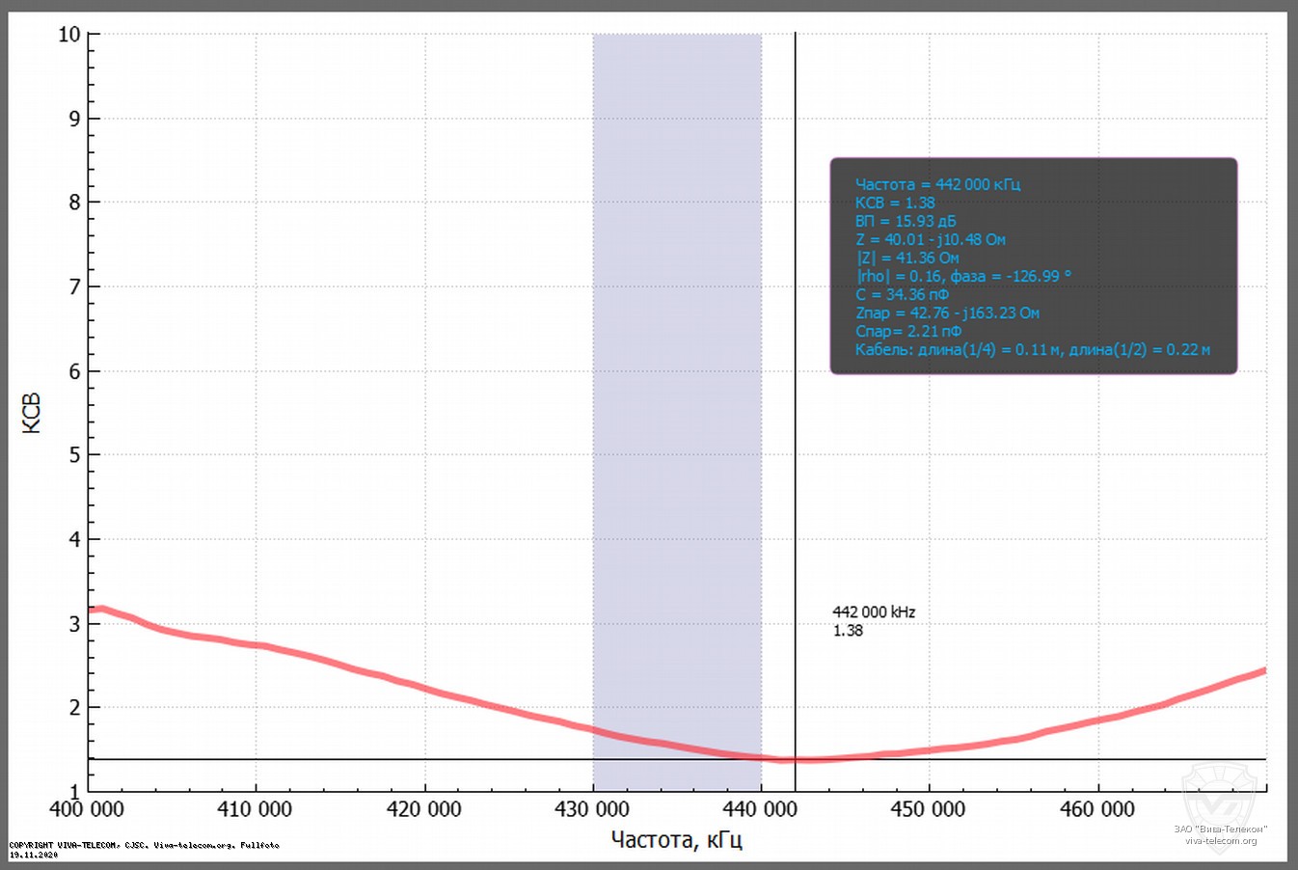Click the 'Частота = 442 000 кГц' info line
The image size is (1298, 870).
[x=937, y=184]
